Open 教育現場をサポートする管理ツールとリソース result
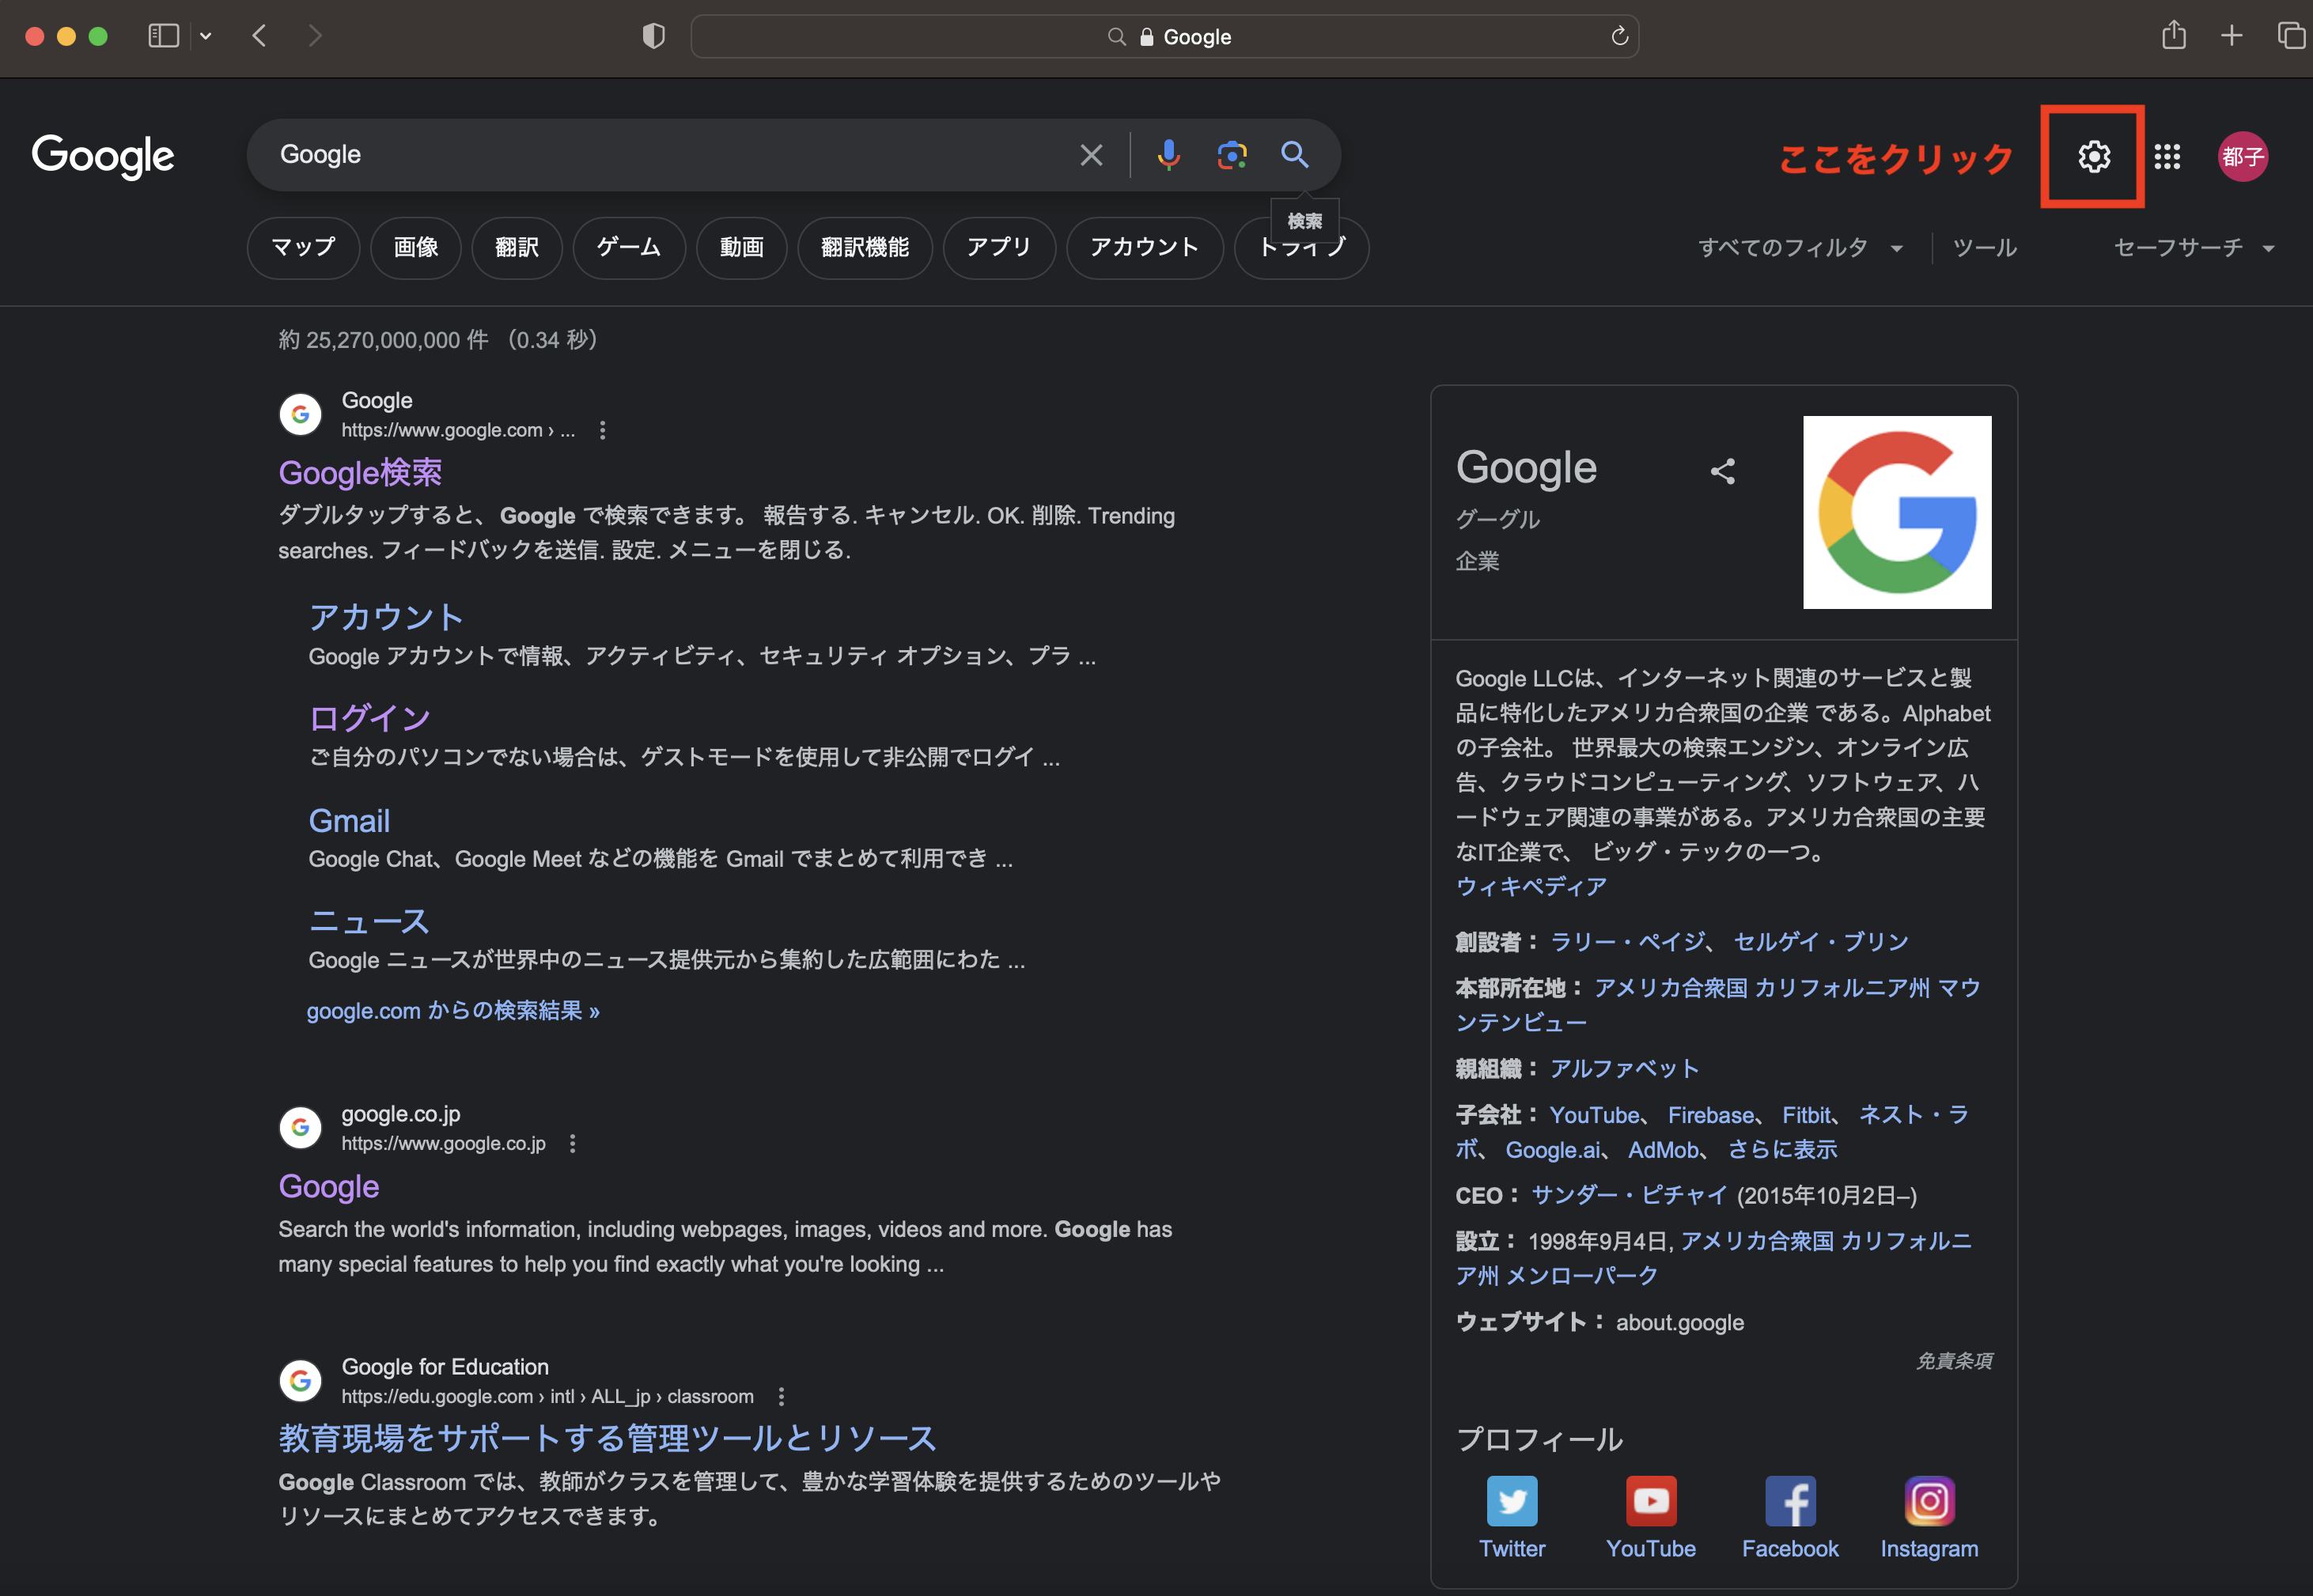This screenshot has height=1596, width=2313. 607,1438
